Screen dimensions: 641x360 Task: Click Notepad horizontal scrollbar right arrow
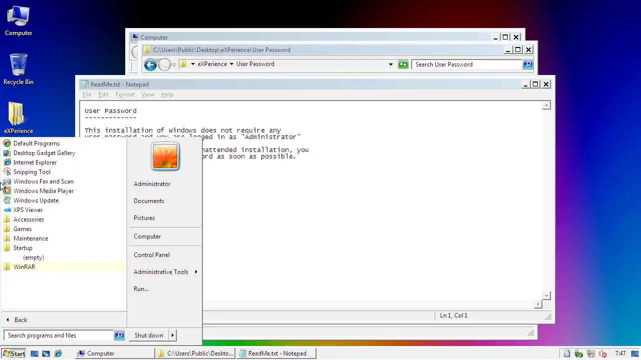click(x=538, y=304)
